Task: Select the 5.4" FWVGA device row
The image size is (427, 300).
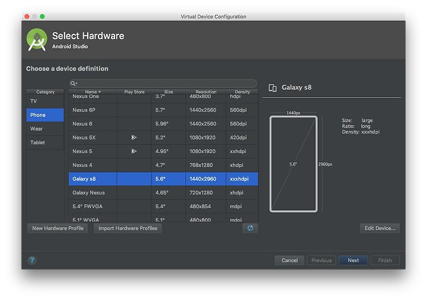Action: pyautogui.click(x=164, y=207)
